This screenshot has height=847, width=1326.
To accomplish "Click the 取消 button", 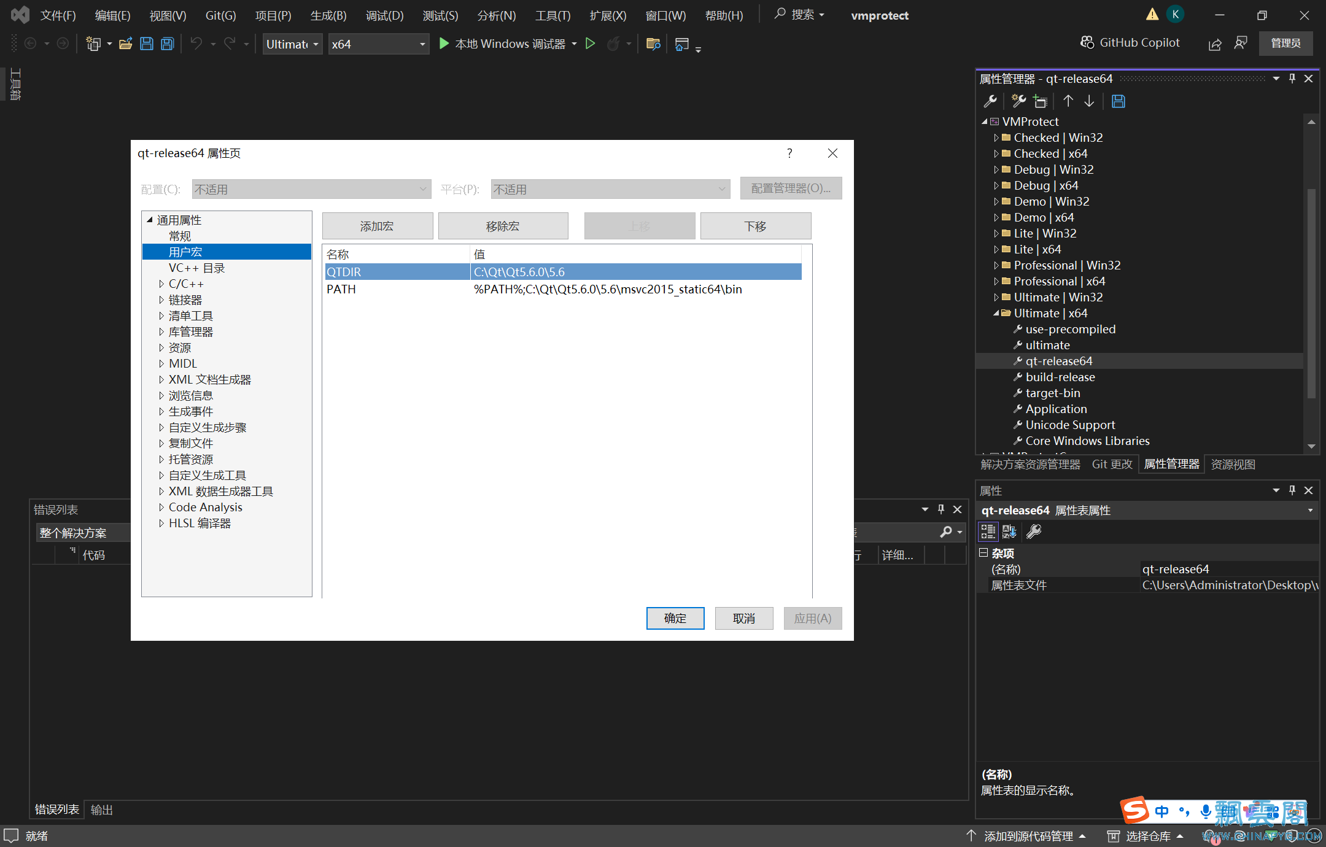I will (744, 618).
